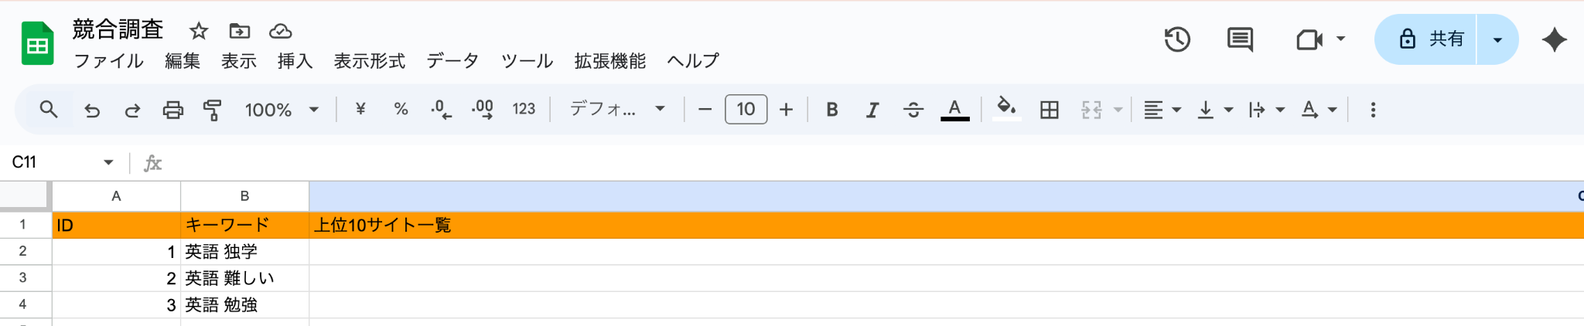Click the print icon

tap(172, 110)
